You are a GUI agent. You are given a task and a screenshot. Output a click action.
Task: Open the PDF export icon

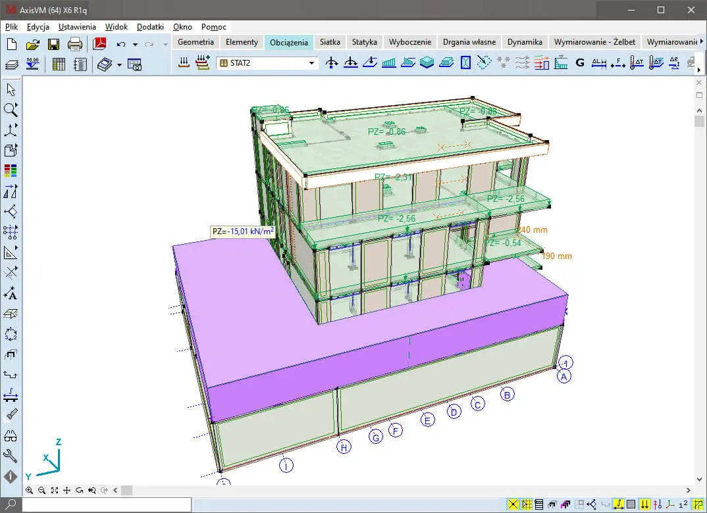pyautogui.click(x=99, y=45)
